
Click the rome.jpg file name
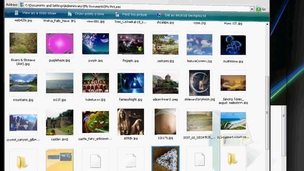(x=199, y=23)
